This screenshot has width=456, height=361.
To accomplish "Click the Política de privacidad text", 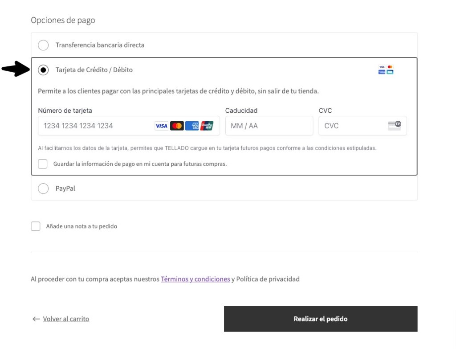I will 268,279.
